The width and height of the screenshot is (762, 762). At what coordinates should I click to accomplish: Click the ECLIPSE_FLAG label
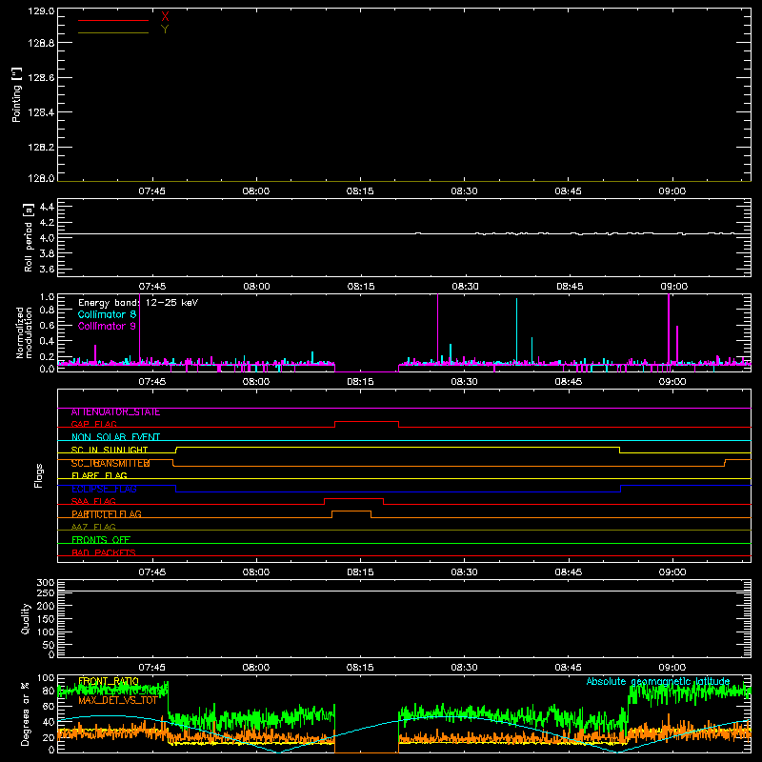104,489
